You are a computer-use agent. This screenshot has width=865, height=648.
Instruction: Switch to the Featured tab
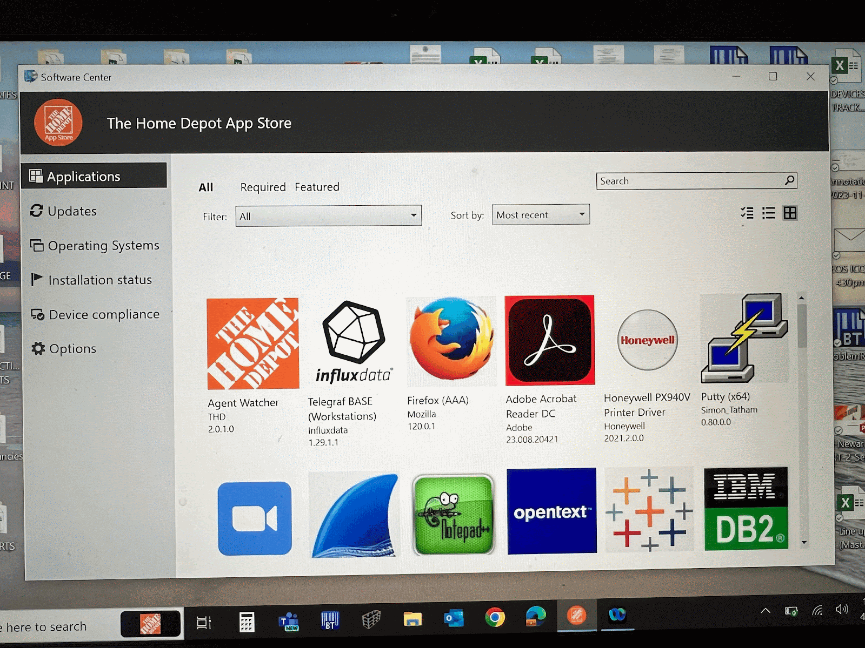[x=317, y=187]
